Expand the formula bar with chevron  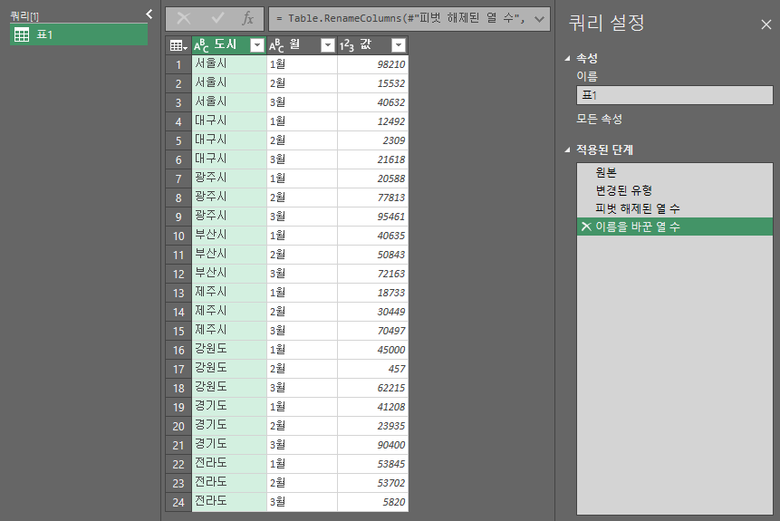click(539, 19)
